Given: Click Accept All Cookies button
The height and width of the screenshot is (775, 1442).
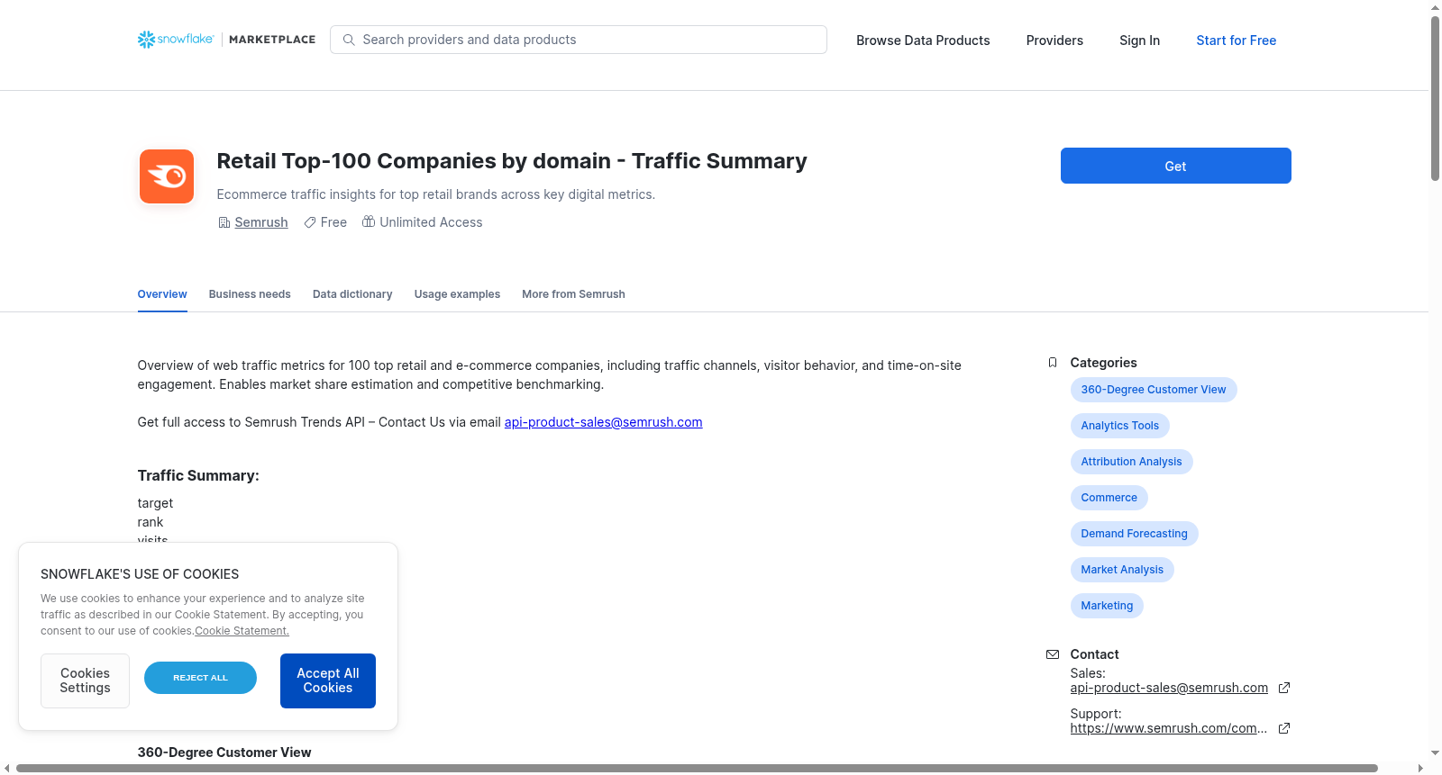Looking at the screenshot, I should pyautogui.click(x=328, y=680).
